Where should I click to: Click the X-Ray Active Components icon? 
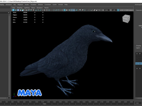[97, 10]
